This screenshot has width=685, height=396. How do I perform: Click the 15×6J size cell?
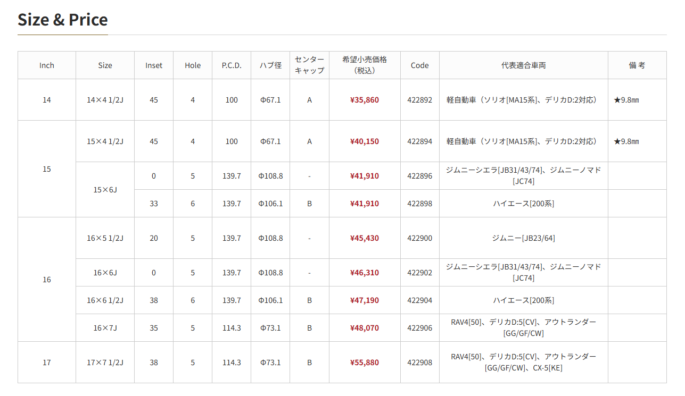click(105, 190)
